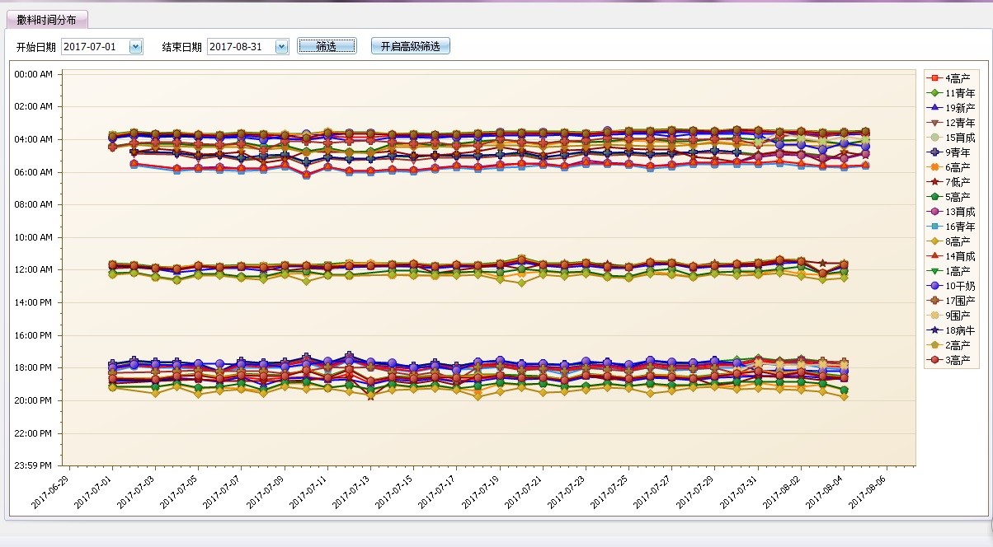Select the 16青年 blue square legend icon
Image resolution: width=993 pixels, height=547 pixels.
(934, 227)
